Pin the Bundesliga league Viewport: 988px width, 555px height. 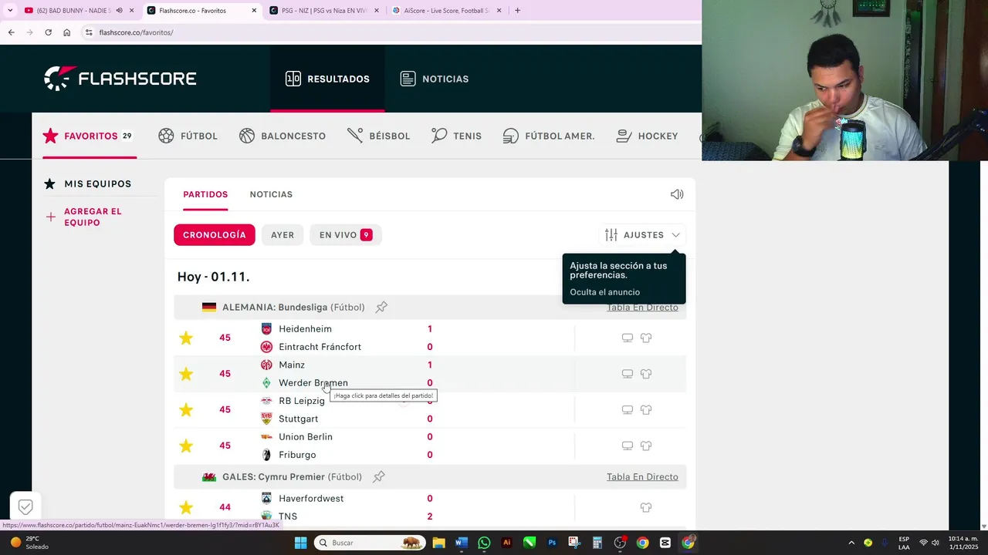tap(381, 307)
